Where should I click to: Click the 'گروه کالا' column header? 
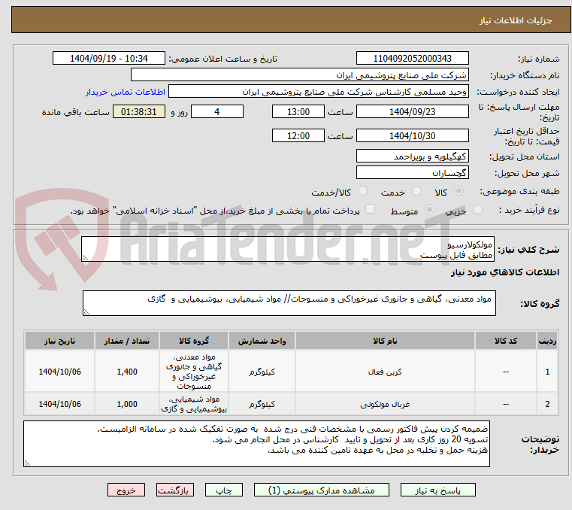click(x=194, y=341)
